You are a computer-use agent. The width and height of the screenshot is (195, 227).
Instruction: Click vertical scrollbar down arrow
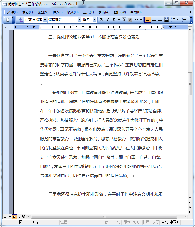(190, 198)
